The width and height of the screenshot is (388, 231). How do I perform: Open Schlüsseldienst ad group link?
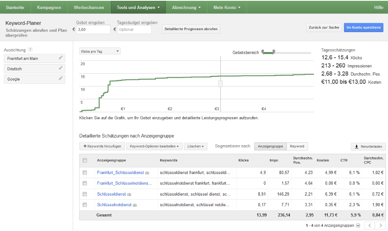click(x=111, y=194)
